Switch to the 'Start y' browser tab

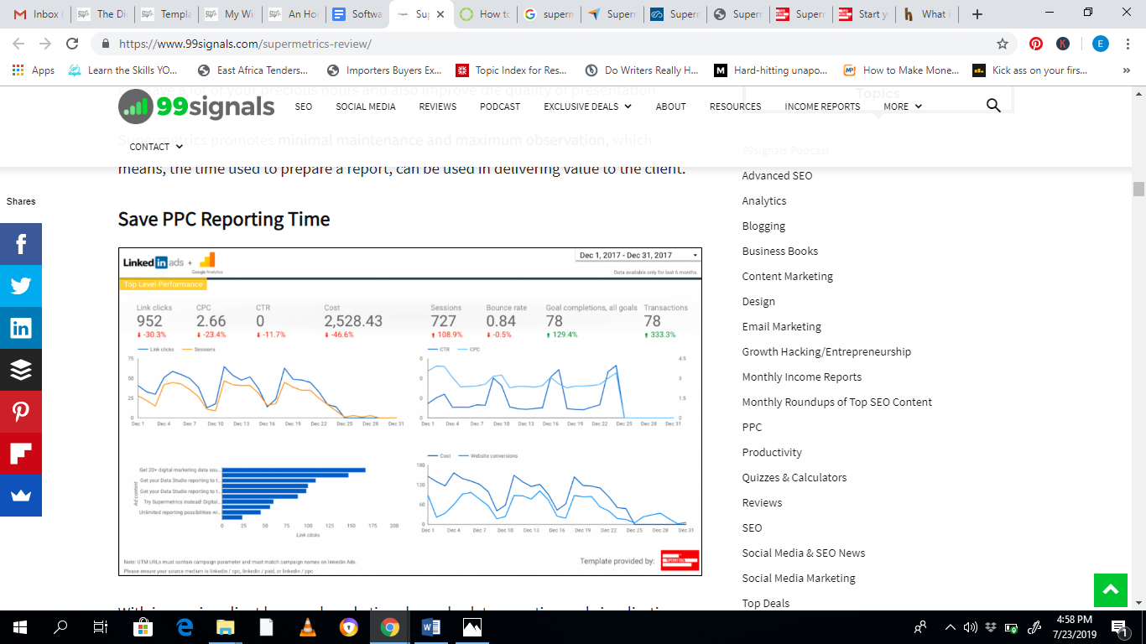pos(864,14)
